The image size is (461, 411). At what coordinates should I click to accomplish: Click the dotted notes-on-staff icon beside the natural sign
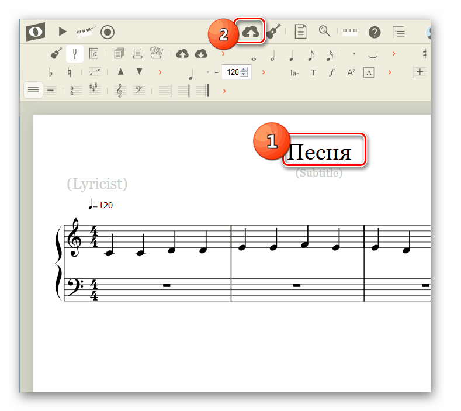click(x=95, y=72)
